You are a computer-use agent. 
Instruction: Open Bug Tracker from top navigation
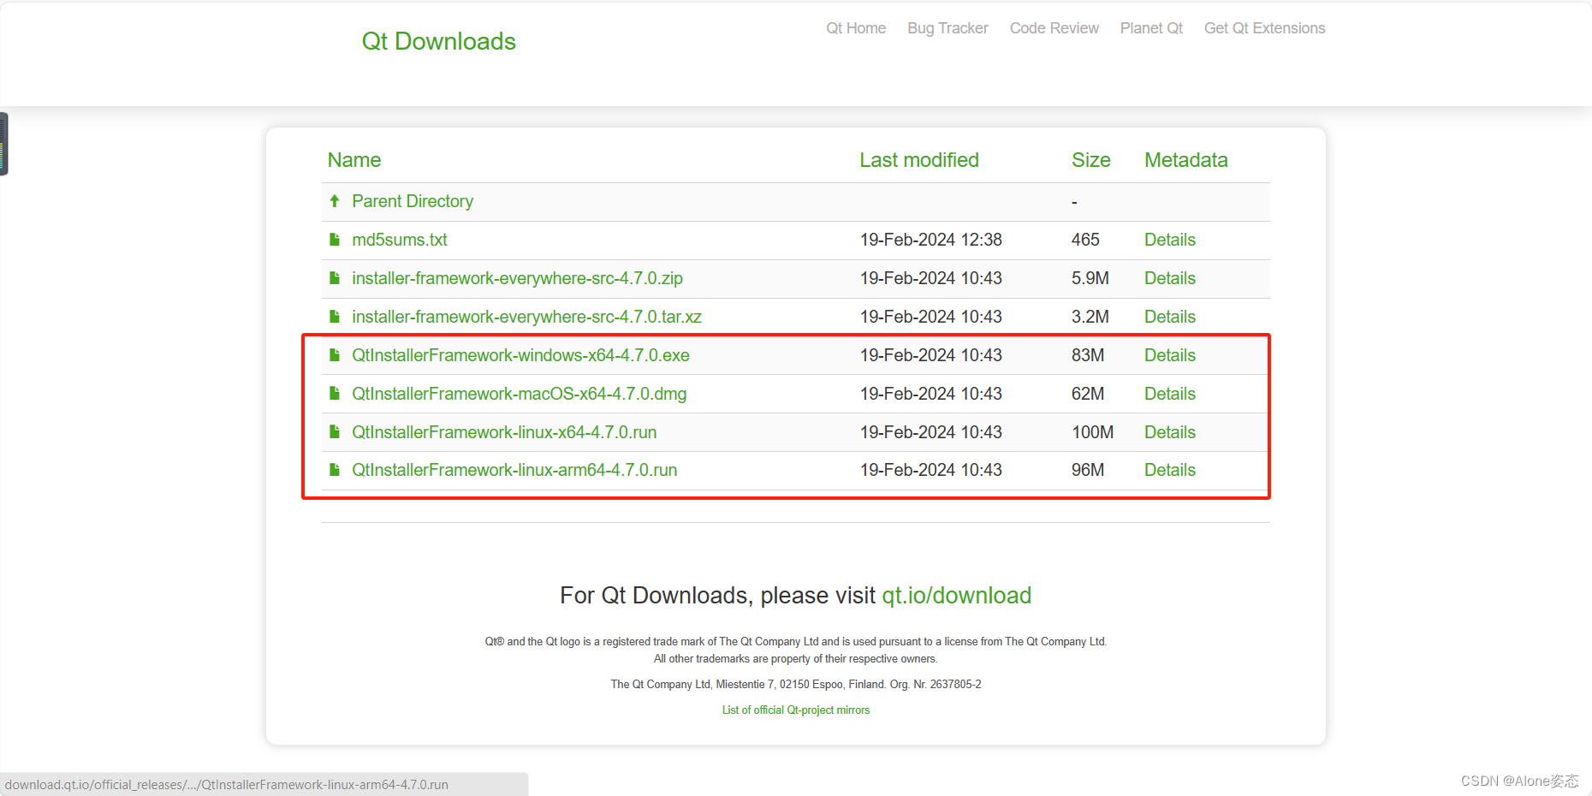(947, 28)
